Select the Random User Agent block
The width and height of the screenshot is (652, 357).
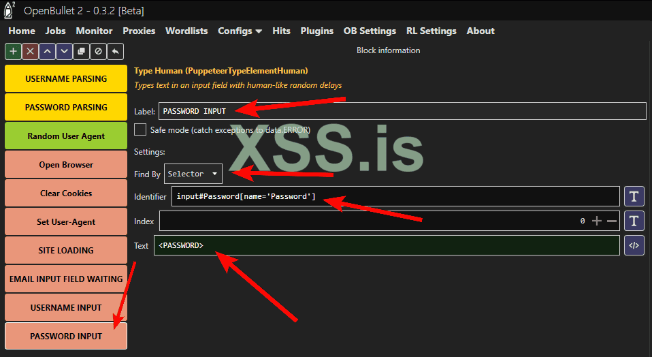[x=66, y=136]
